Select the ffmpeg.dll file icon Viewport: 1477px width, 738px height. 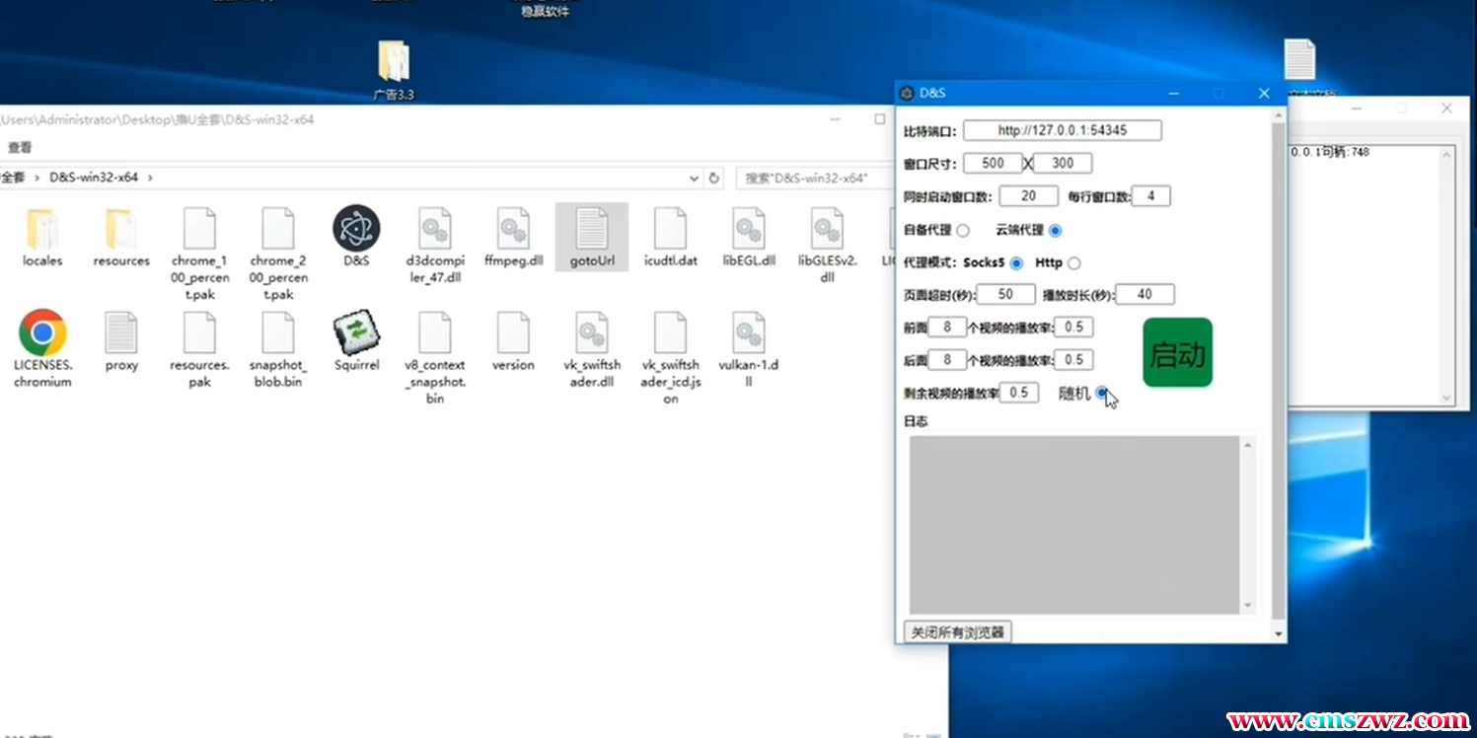click(x=513, y=229)
